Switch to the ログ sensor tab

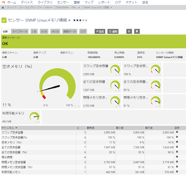coord(83,31)
